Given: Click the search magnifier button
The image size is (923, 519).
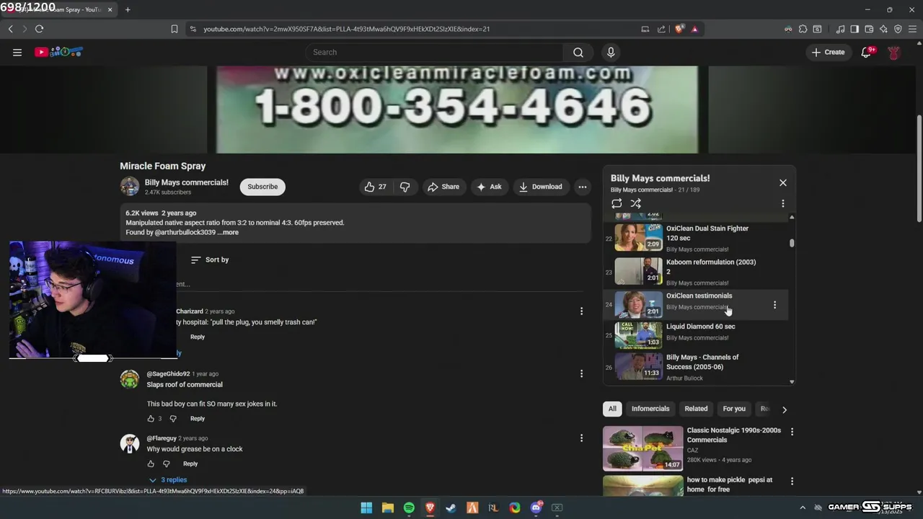Looking at the screenshot, I should coord(578,52).
